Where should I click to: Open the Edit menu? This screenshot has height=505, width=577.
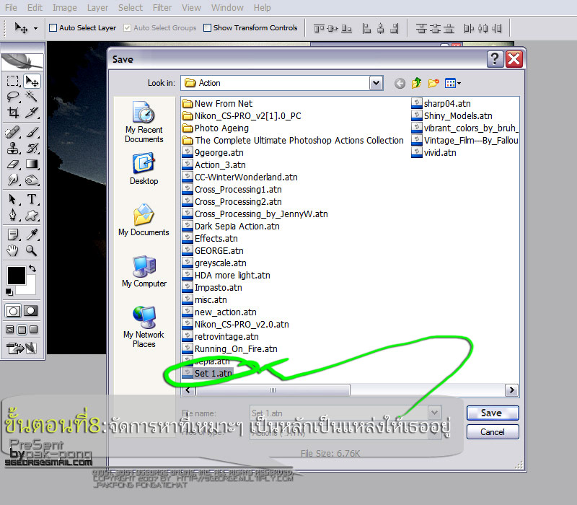[x=35, y=7]
